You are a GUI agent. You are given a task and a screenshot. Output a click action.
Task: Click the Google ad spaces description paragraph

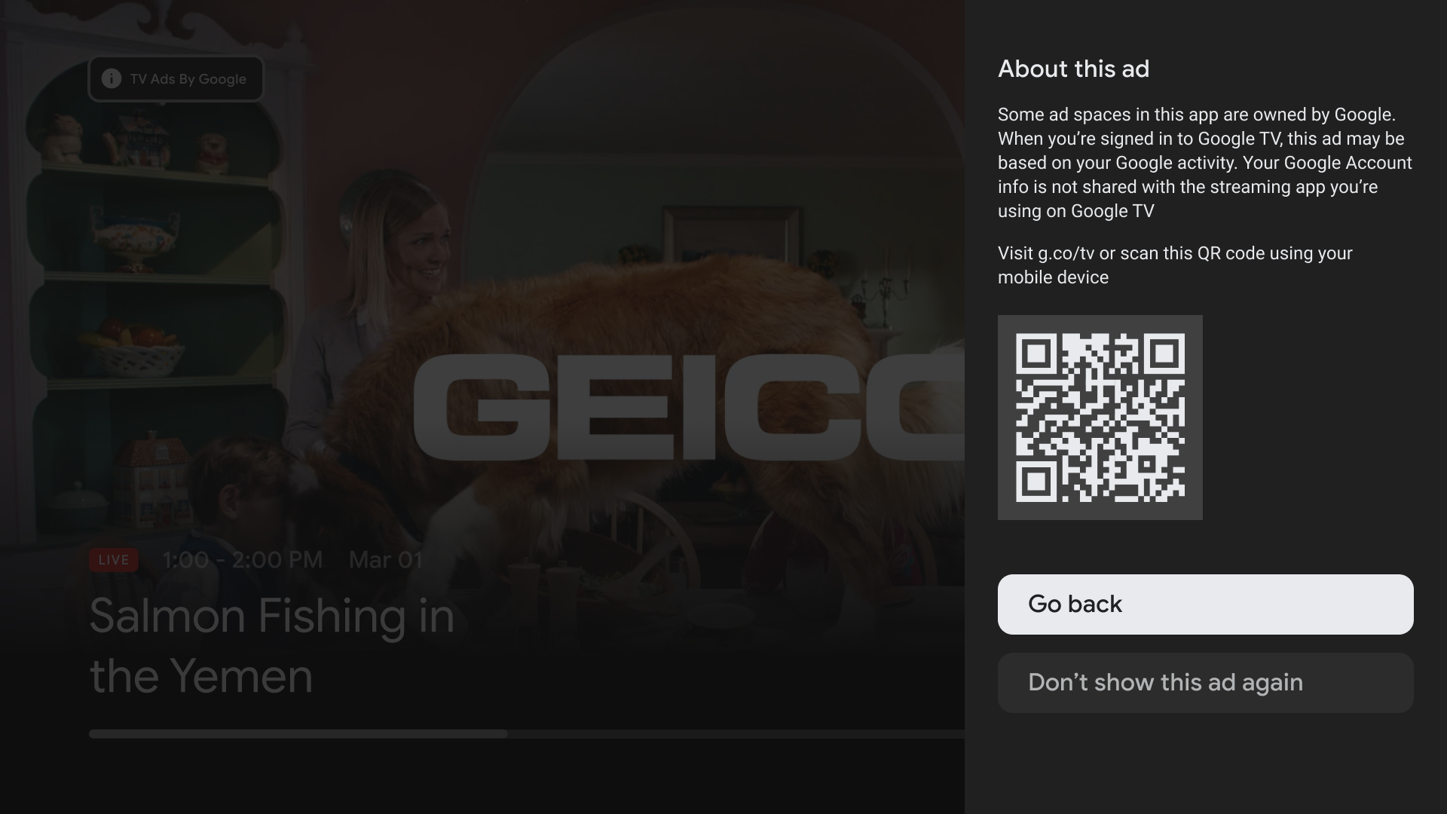[1205, 163]
